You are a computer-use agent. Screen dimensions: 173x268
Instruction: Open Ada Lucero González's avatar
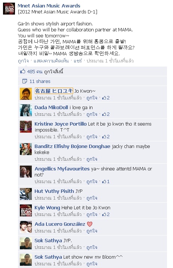tap(26, 227)
